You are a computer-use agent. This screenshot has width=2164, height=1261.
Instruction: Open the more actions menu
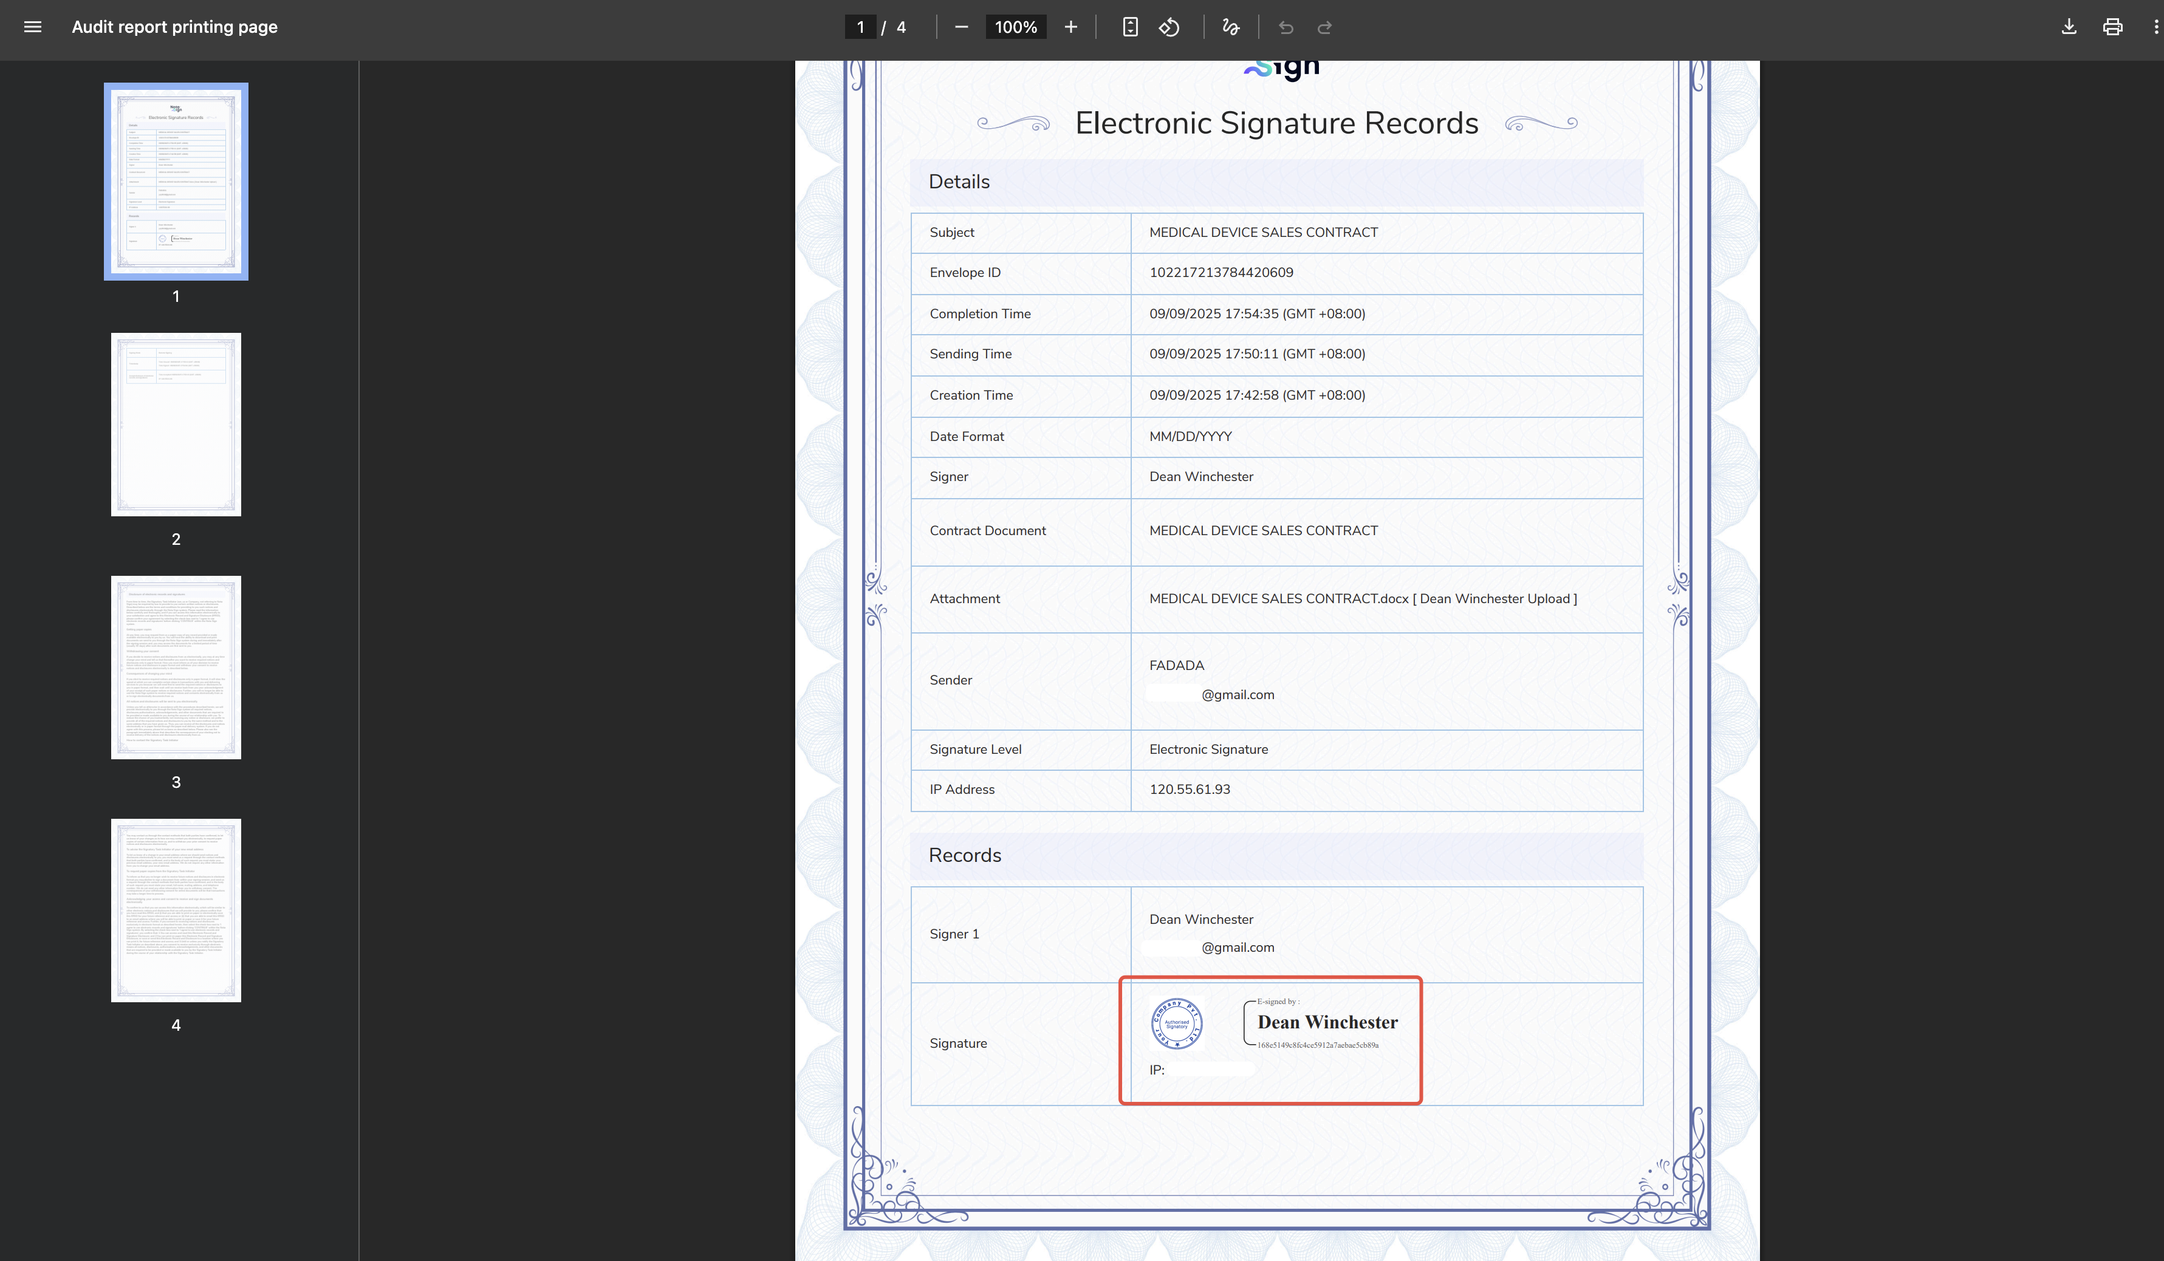click(x=2154, y=27)
